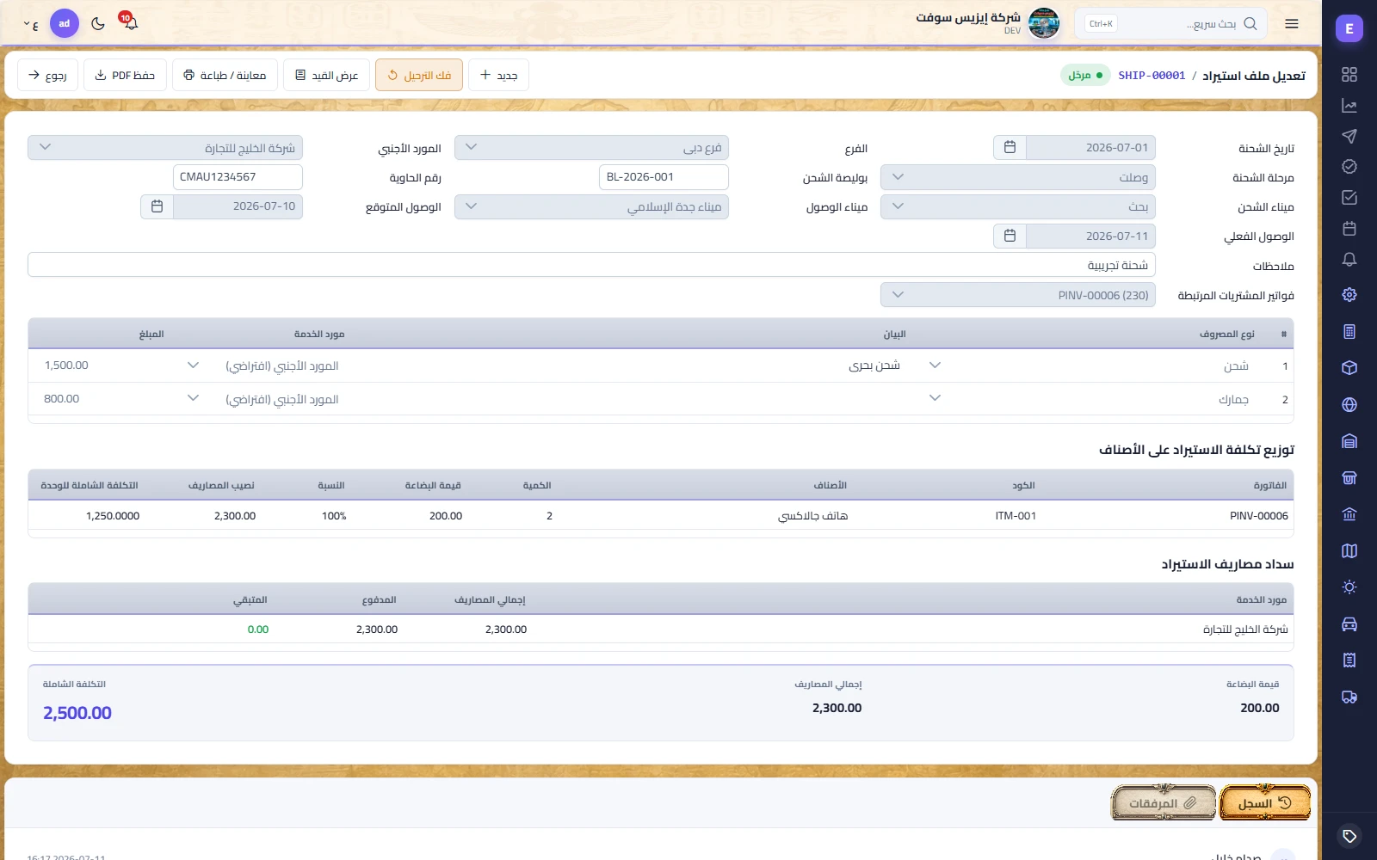Click container number field CMAU1234567
This screenshot has height=860, width=1377.
tap(238, 177)
